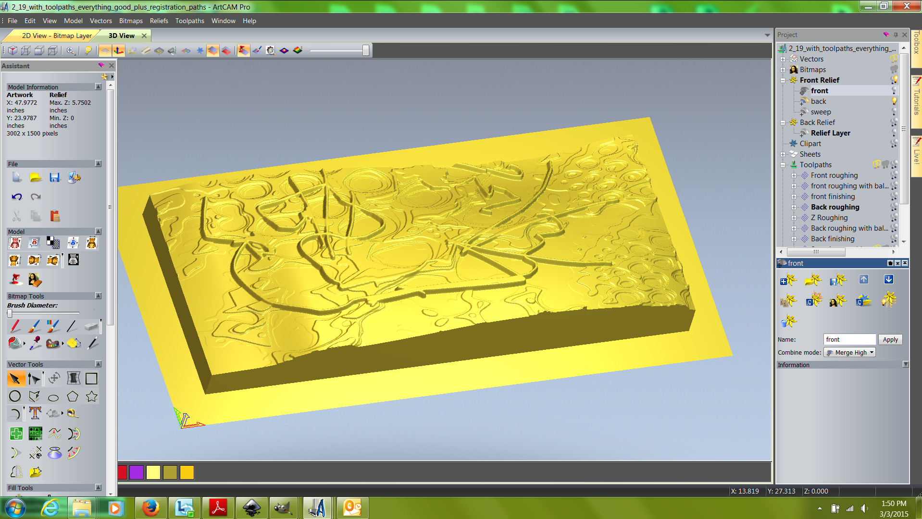Select the isometric view cube icon
This screenshot has width=922, height=519.
tap(13, 50)
